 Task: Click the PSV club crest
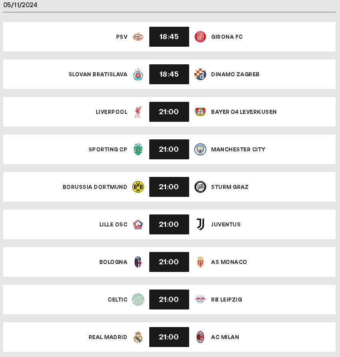tap(138, 37)
